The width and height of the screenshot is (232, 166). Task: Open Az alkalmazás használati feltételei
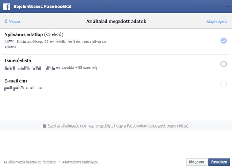pyautogui.click(x=30, y=162)
